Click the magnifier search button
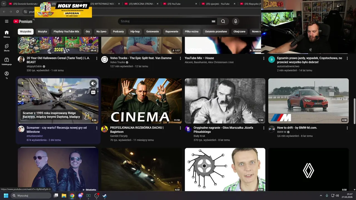 [223, 21]
